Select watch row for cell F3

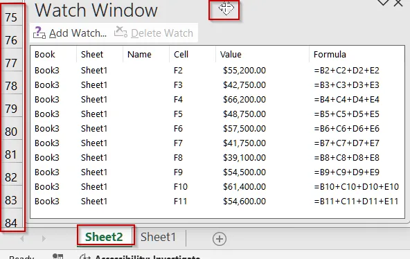coord(217,85)
